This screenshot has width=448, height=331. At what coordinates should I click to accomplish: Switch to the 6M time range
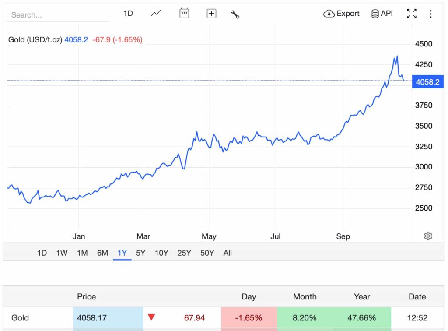pos(102,253)
